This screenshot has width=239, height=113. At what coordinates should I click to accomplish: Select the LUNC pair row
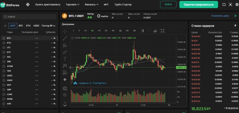(x=29, y=94)
